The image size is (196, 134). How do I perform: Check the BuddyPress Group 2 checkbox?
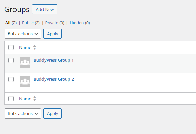coord(11,79)
